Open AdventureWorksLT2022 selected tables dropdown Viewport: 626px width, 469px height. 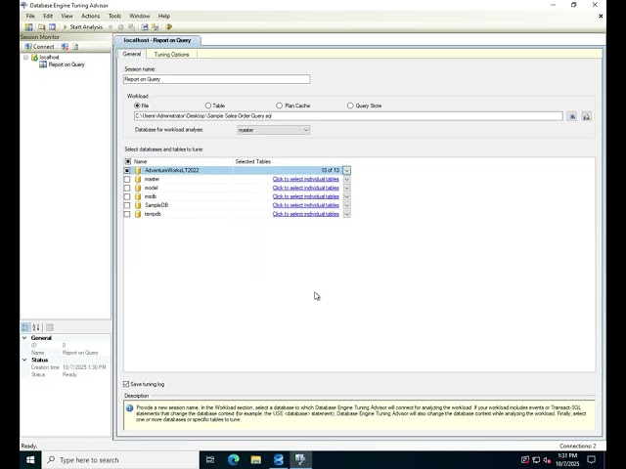pyautogui.click(x=346, y=171)
